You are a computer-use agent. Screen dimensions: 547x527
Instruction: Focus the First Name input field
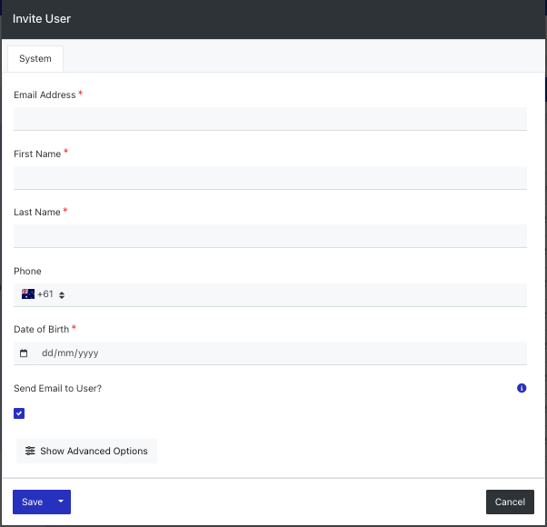270,178
